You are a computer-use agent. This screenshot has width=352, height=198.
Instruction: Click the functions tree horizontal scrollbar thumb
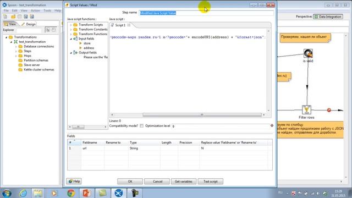tap(78, 127)
